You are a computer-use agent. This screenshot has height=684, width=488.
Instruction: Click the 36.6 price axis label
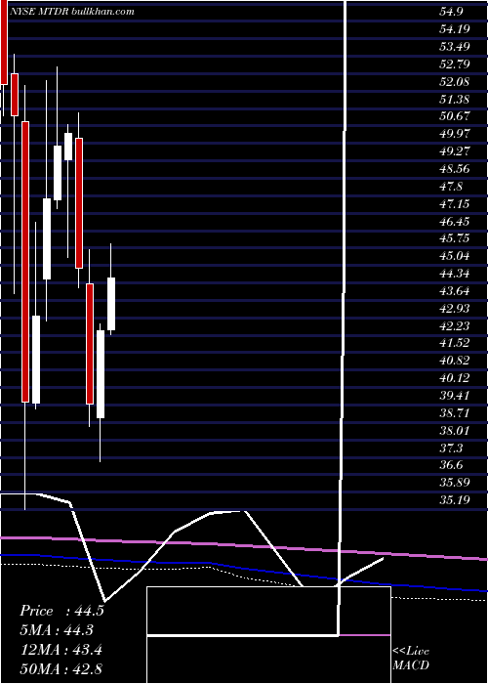(x=451, y=465)
